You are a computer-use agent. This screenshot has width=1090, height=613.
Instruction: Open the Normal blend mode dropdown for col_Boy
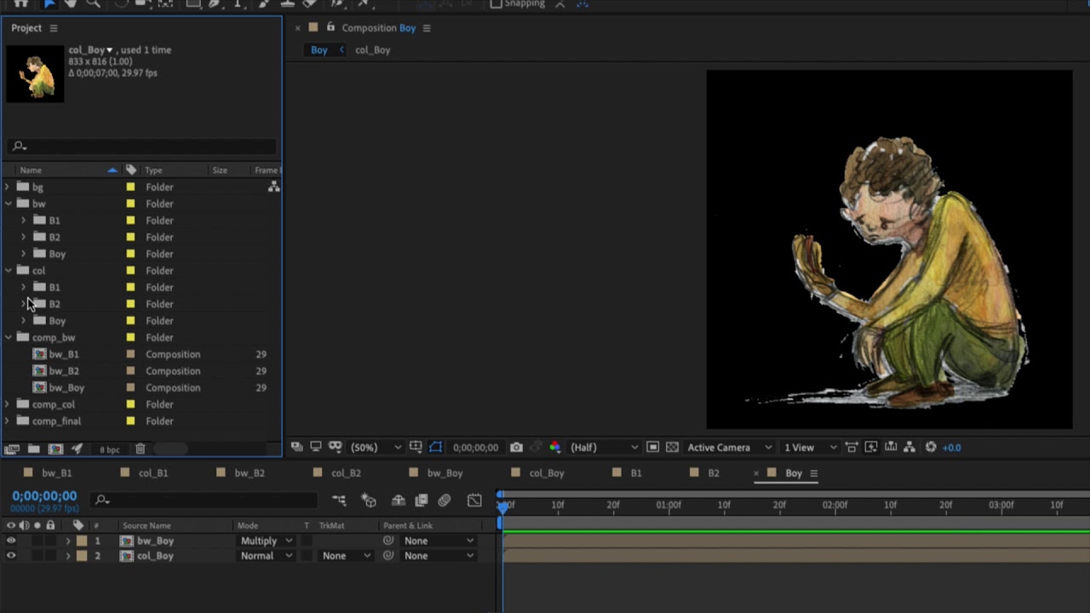(266, 556)
